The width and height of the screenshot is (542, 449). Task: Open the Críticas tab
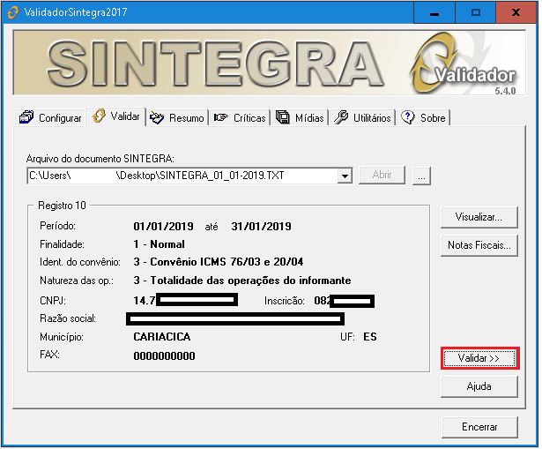(240, 118)
